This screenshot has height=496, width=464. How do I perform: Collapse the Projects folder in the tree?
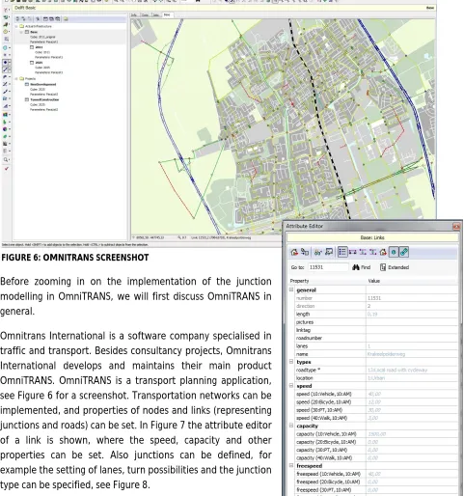point(16,78)
